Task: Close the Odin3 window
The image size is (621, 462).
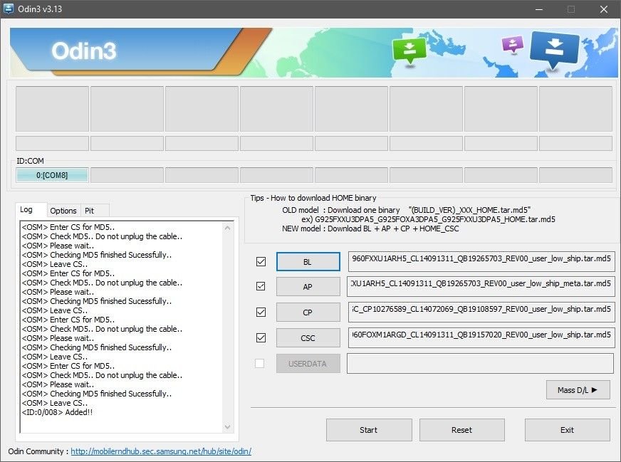Action: pyautogui.click(x=604, y=9)
